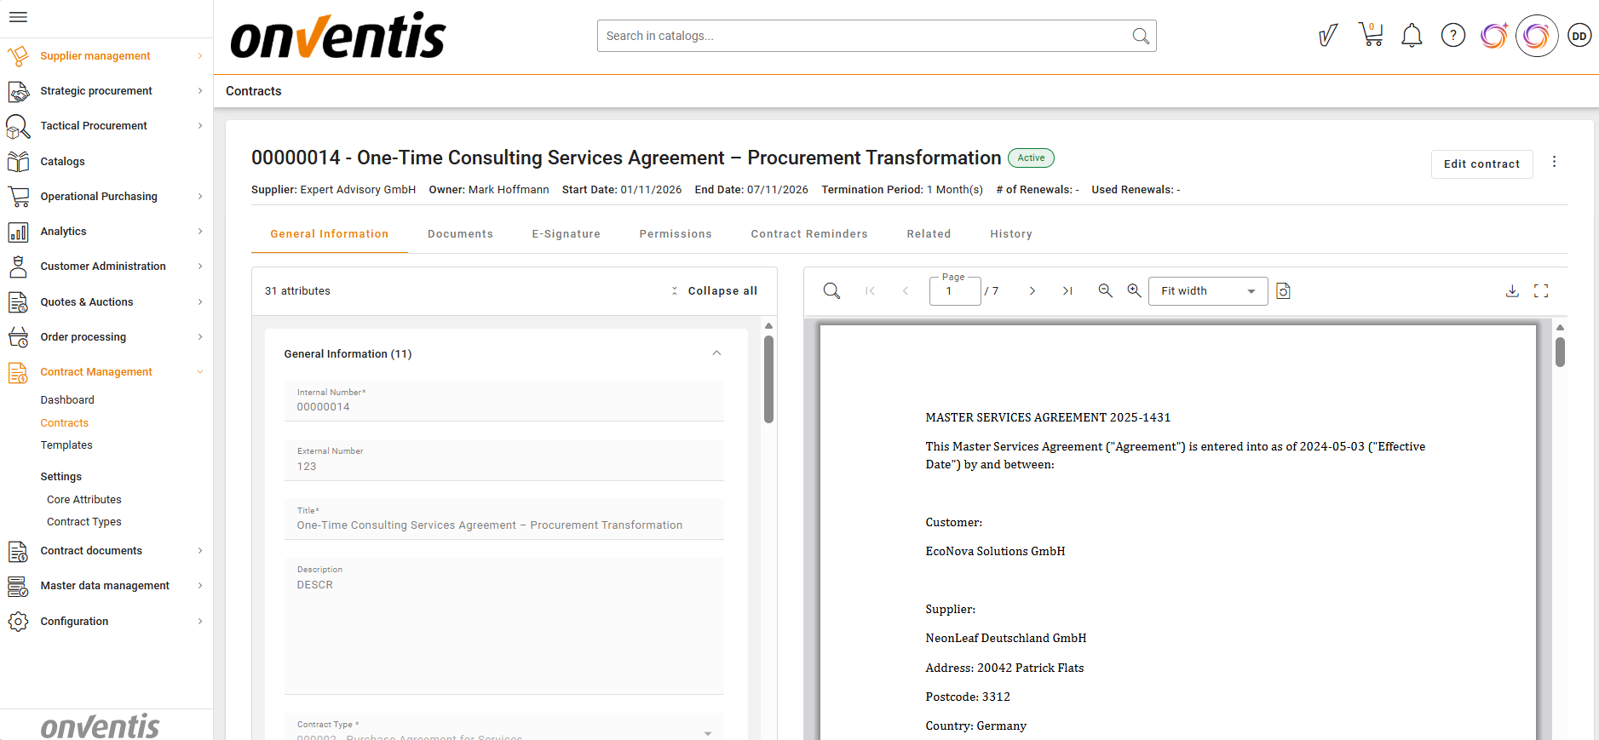Viewport: 1599px width, 740px height.
Task: Open the Dashboard link in sidebar
Action: point(67,400)
